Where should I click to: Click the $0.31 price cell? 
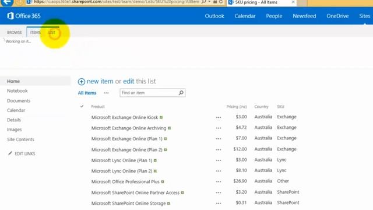[241, 202]
